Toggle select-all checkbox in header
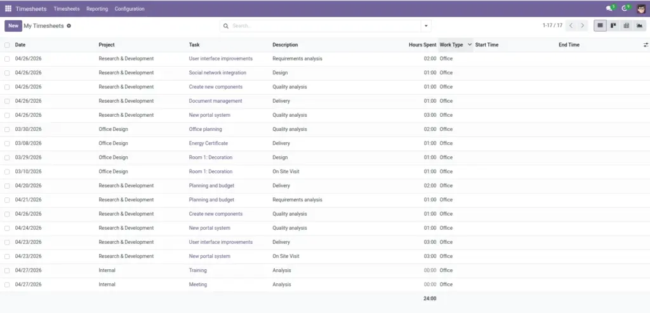This screenshot has height=313, width=650. [7, 45]
